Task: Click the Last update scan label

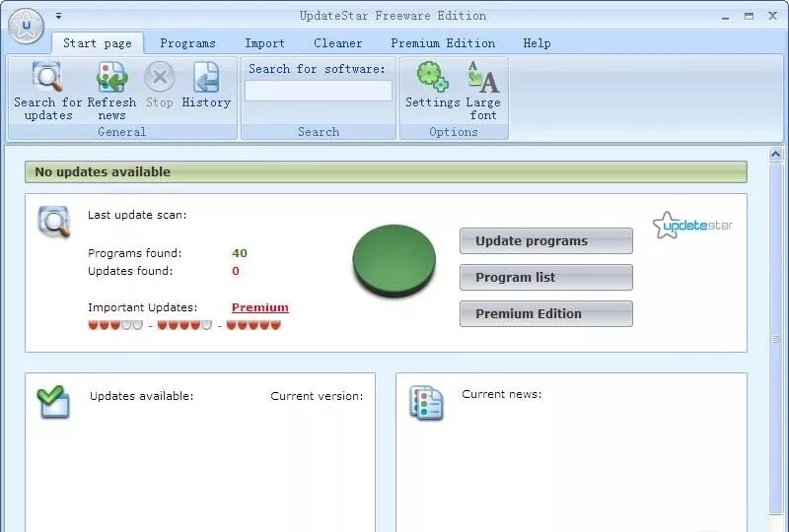Action: (x=137, y=215)
